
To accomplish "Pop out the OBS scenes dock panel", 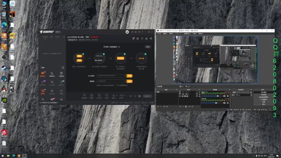I will [177, 90].
